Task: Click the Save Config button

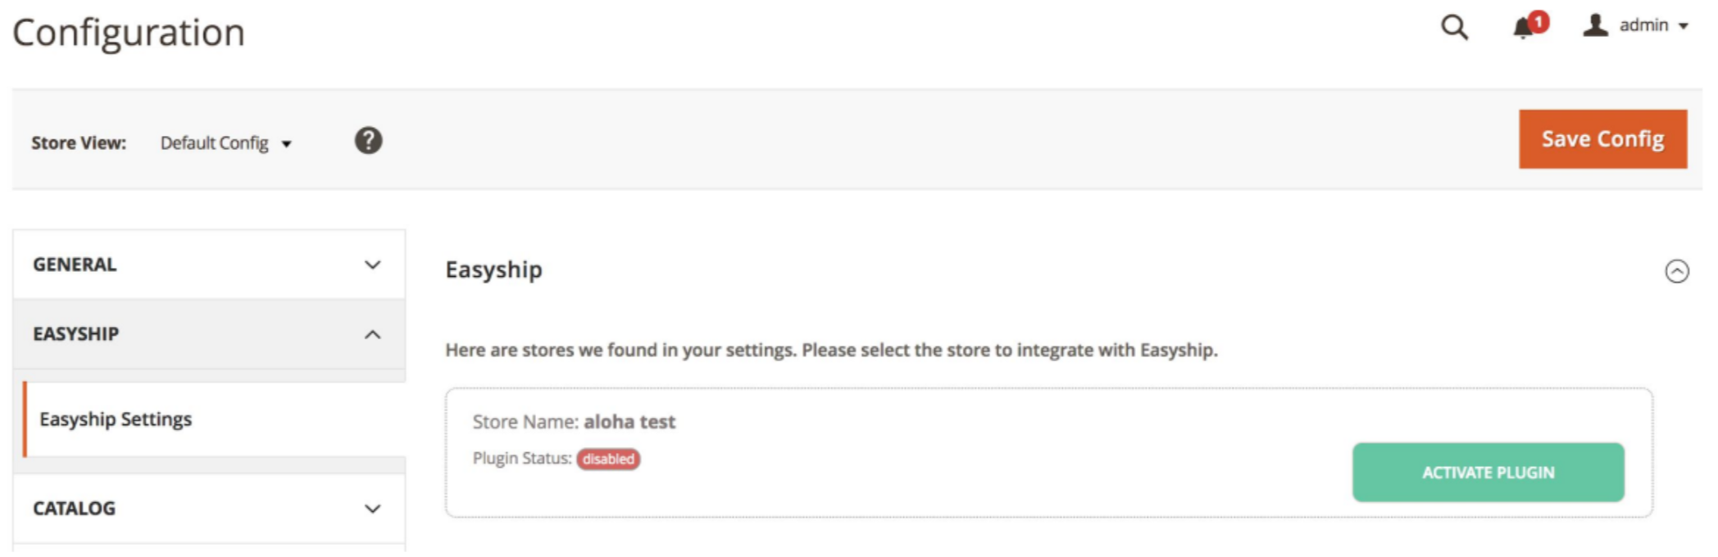Action: point(1602,139)
